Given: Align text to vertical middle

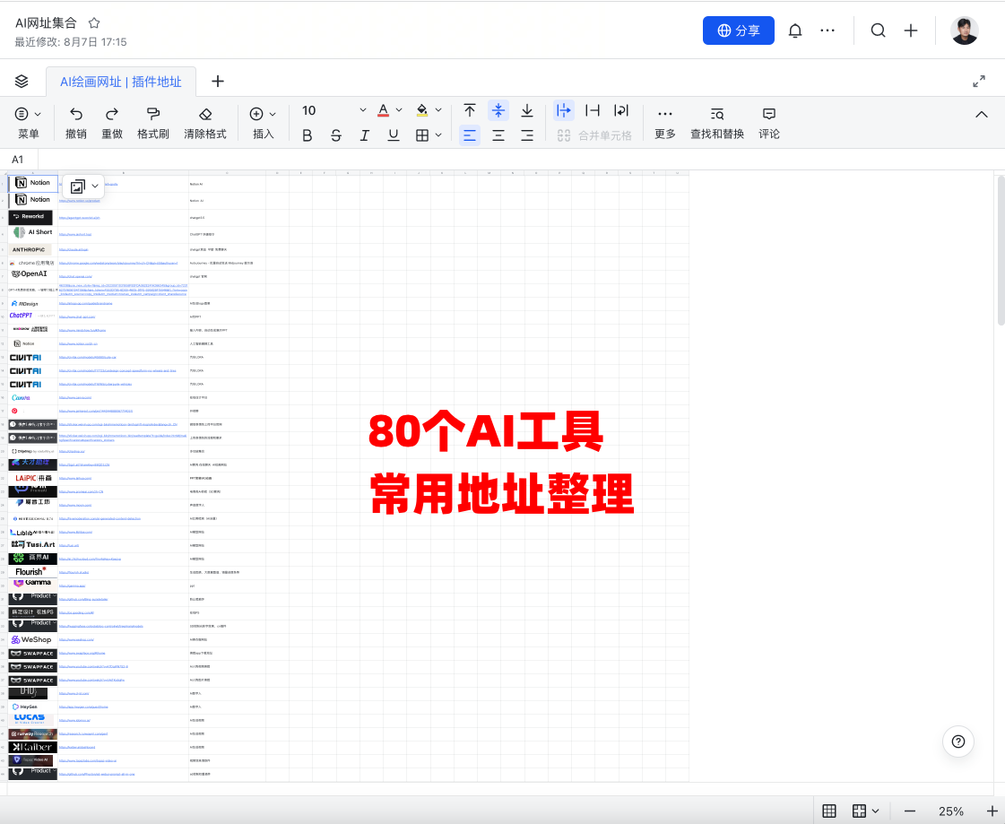Looking at the screenshot, I should (498, 110).
